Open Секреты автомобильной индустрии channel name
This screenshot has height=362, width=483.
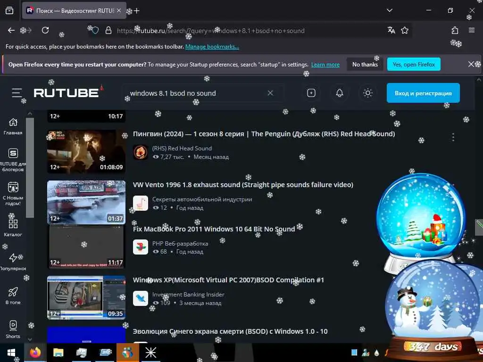tap(202, 199)
